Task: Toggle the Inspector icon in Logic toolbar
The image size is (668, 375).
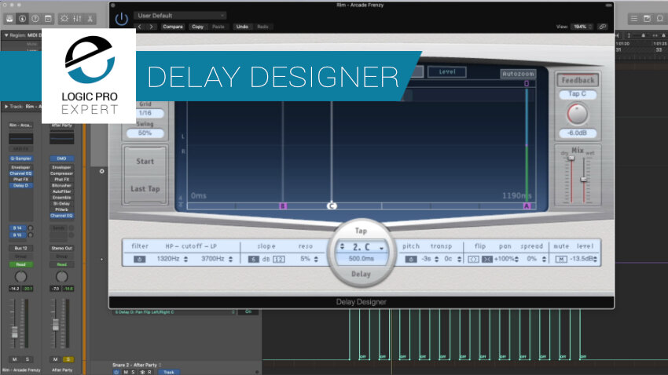Action: 23,19
